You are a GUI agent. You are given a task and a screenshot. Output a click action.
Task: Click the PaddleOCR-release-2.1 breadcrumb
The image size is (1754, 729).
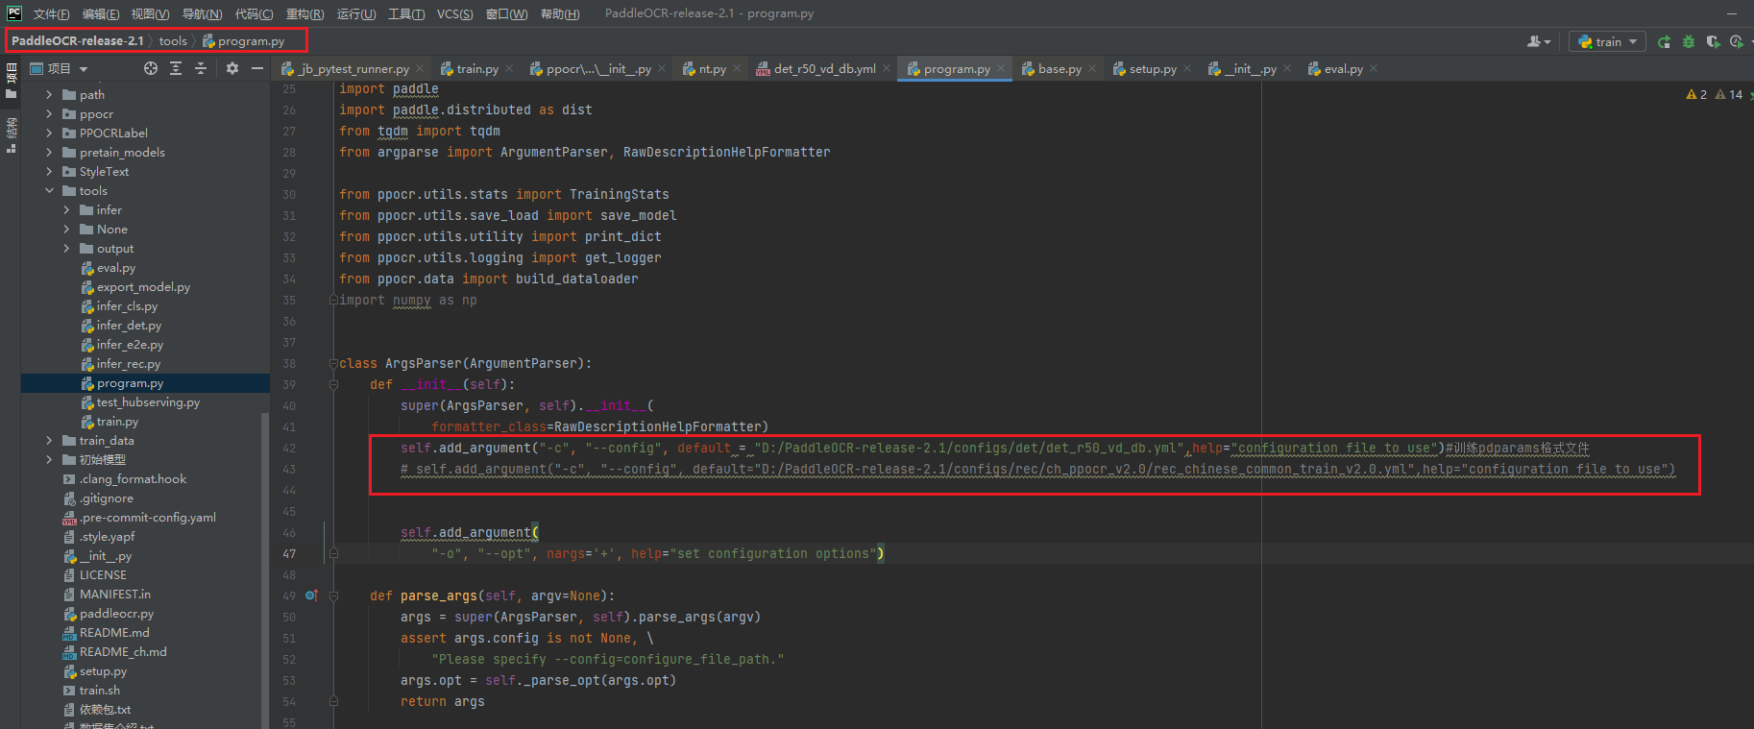pos(78,41)
